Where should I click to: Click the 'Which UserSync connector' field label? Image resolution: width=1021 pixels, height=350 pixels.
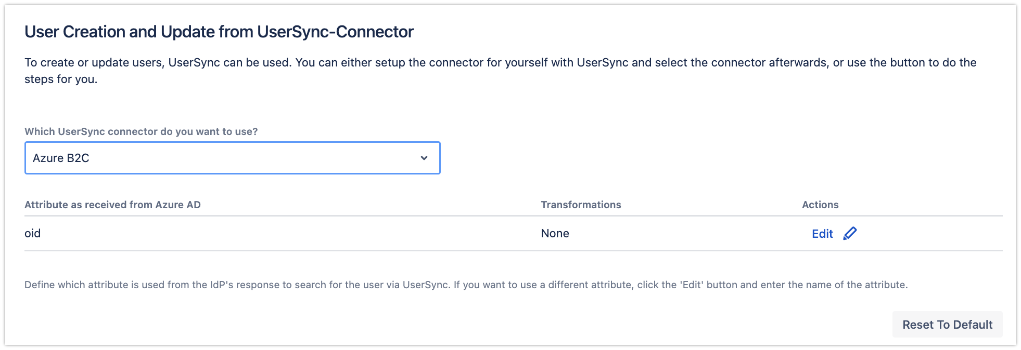[x=141, y=131]
